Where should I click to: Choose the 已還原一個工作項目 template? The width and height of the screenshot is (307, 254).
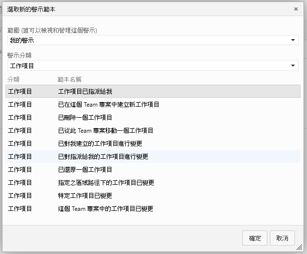[85, 170]
